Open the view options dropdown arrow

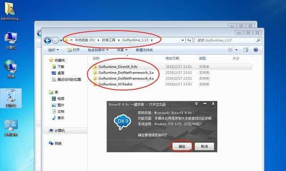pos(236,50)
